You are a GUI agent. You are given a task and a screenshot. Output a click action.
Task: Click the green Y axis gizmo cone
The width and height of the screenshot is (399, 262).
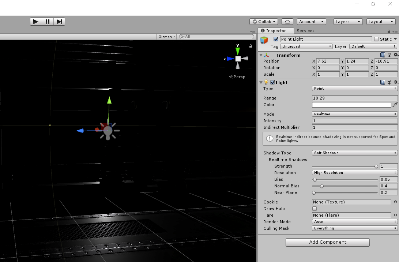click(x=238, y=50)
